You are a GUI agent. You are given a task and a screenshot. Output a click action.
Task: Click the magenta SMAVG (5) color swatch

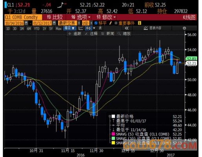(x=113, y=134)
